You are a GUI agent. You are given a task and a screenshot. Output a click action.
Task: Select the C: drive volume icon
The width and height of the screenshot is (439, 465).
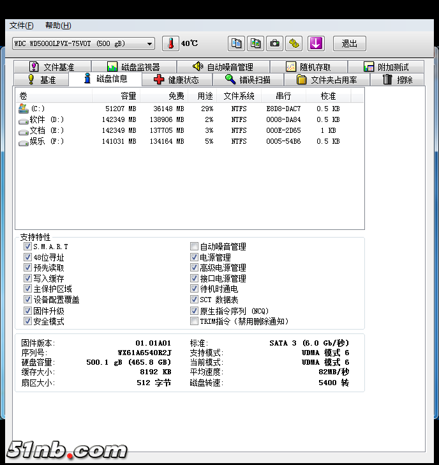click(24, 109)
